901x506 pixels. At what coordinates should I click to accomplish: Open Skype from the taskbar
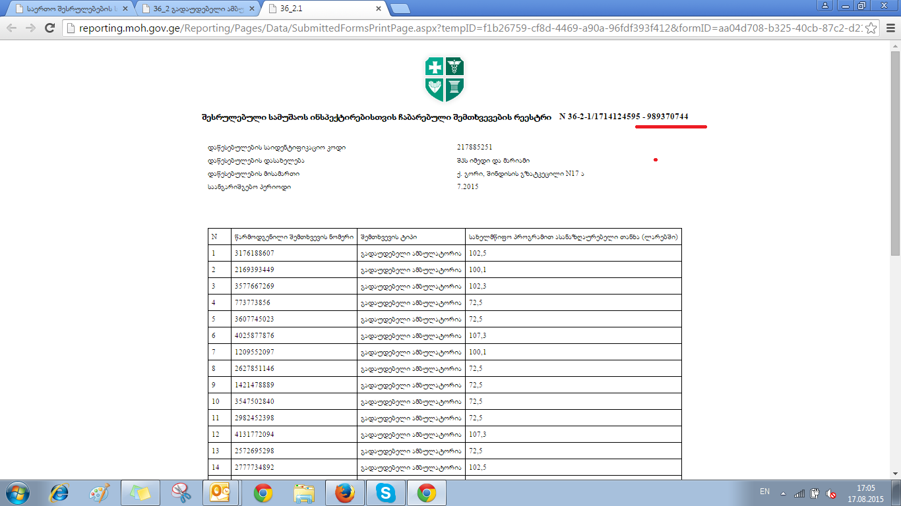[x=385, y=492]
